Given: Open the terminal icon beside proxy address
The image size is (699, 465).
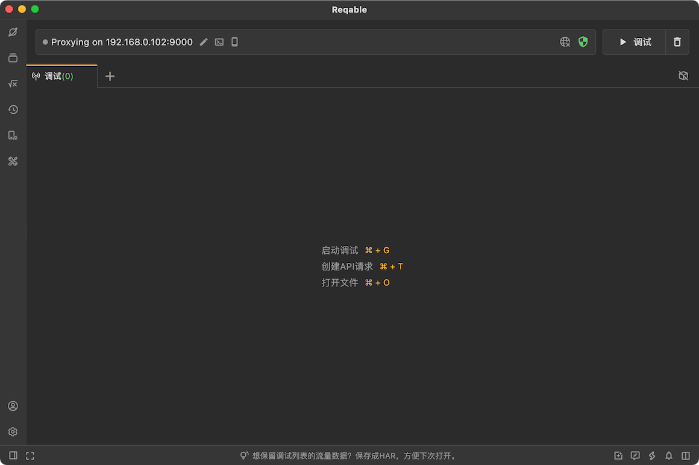Looking at the screenshot, I should pyautogui.click(x=219, y=42).
